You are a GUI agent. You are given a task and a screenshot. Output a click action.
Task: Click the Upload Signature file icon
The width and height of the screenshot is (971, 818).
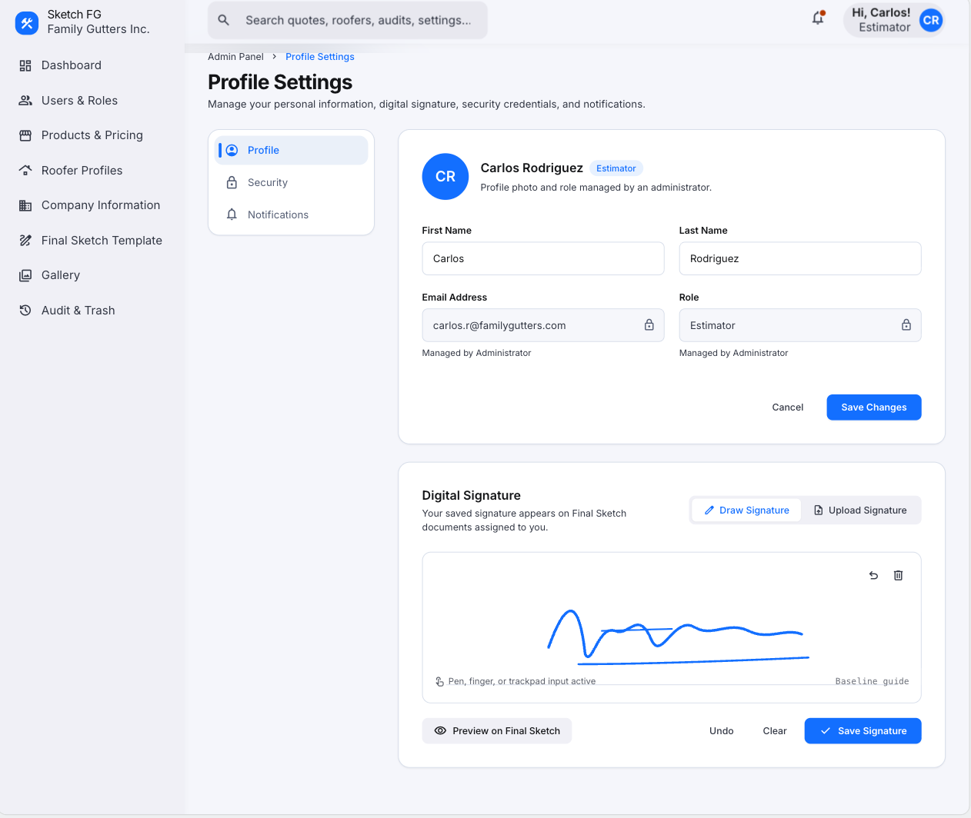click(x=819, y=510)
